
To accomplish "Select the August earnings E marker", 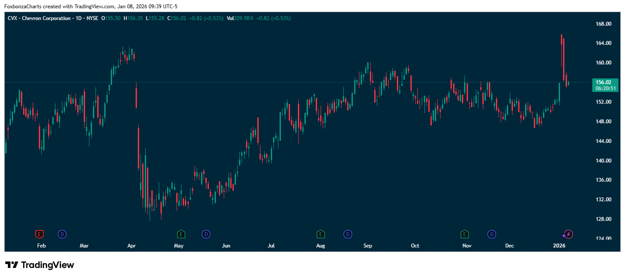I will (x=321, y=234).
